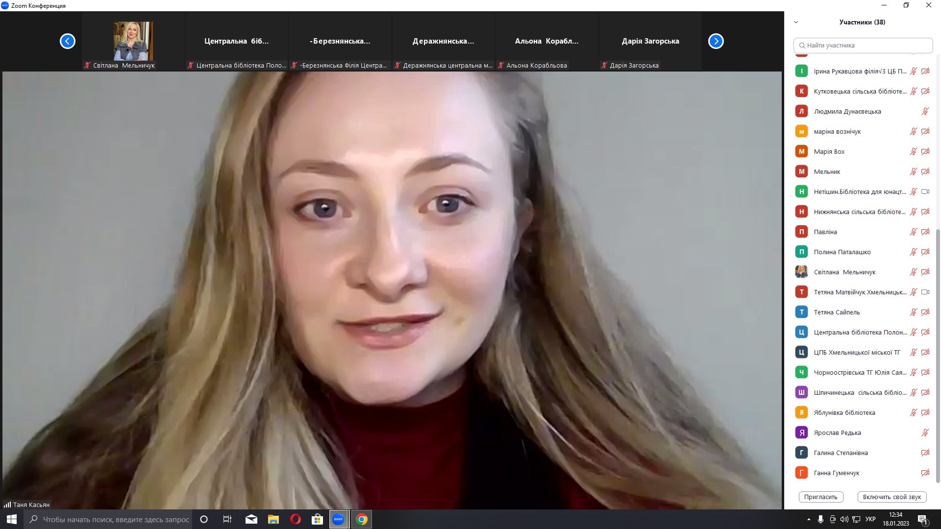Click video camera icon beside Нетішин.Бібліотека
This screenshot has width=941, height=529.
(x=925, y=192)
